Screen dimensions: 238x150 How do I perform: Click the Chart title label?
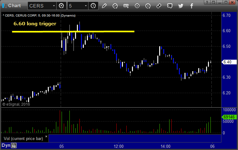point(14,6)
